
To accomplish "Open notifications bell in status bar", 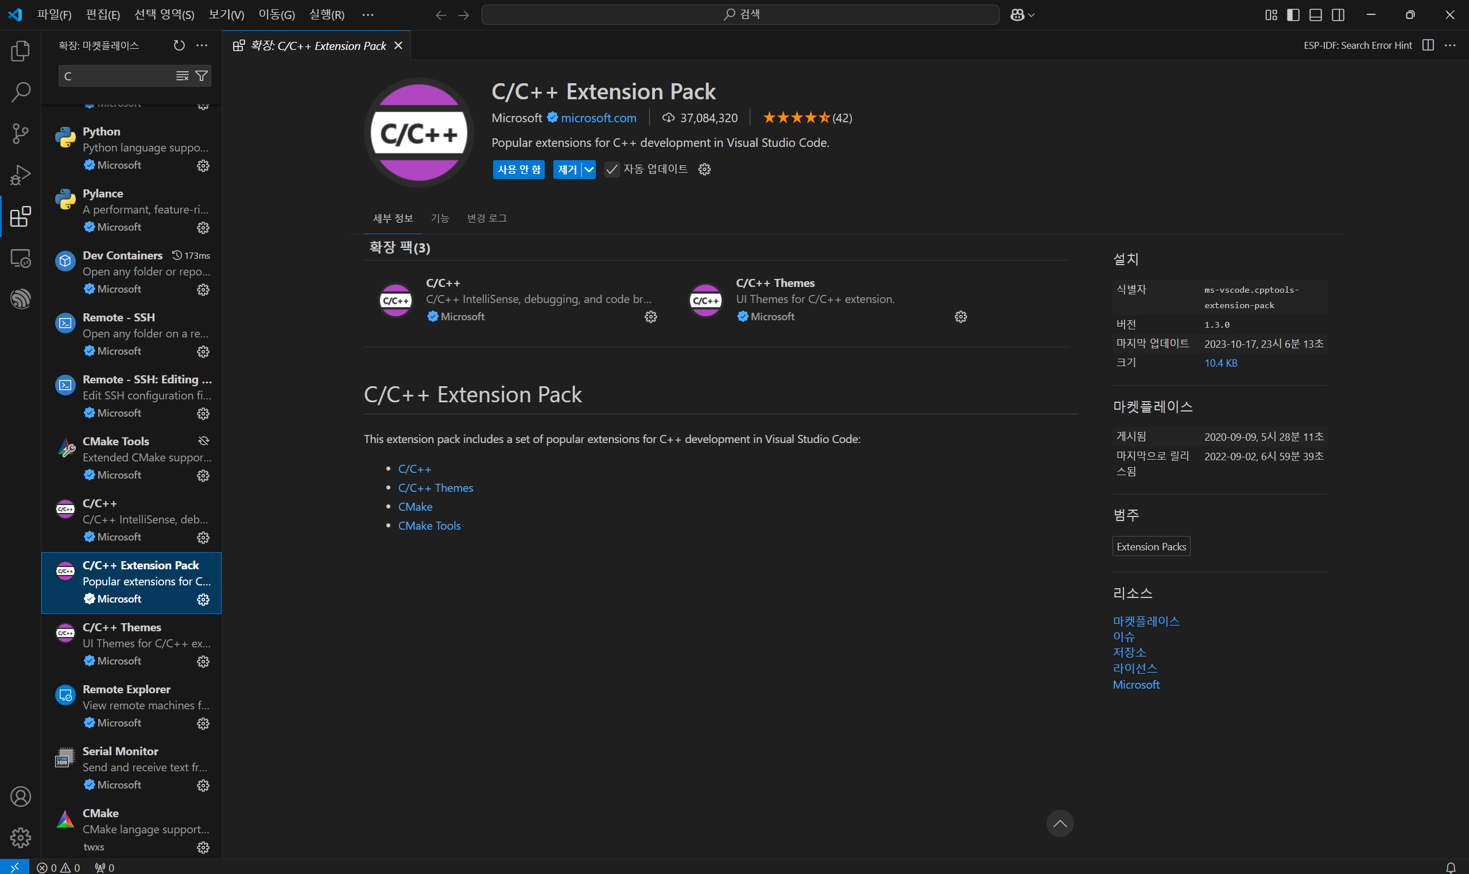I will point(1451,868).
